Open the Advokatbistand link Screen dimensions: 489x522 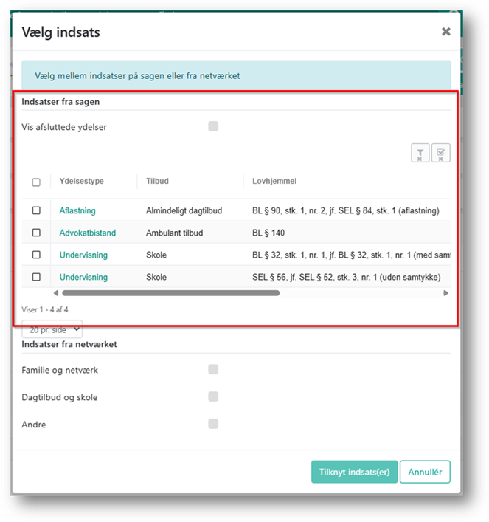88,233
